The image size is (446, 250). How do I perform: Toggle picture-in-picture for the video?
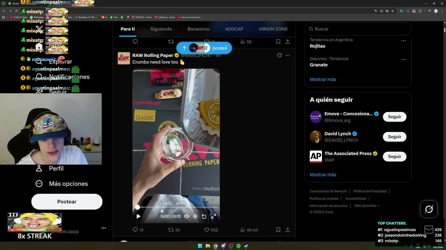pos(204,216)
